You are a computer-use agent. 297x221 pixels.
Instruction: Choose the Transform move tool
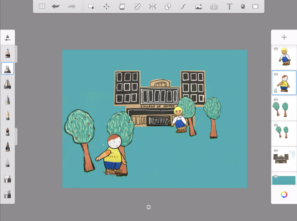[x=106, y=7]
